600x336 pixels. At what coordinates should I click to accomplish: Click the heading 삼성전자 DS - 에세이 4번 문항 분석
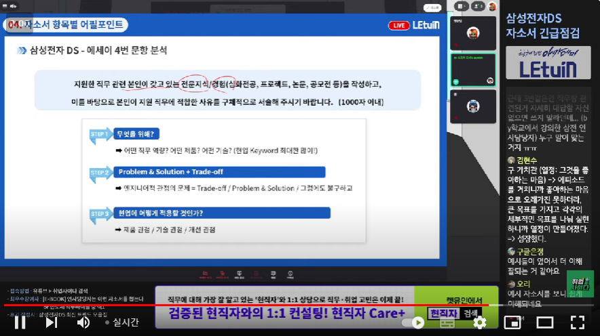tap(98, 50)
